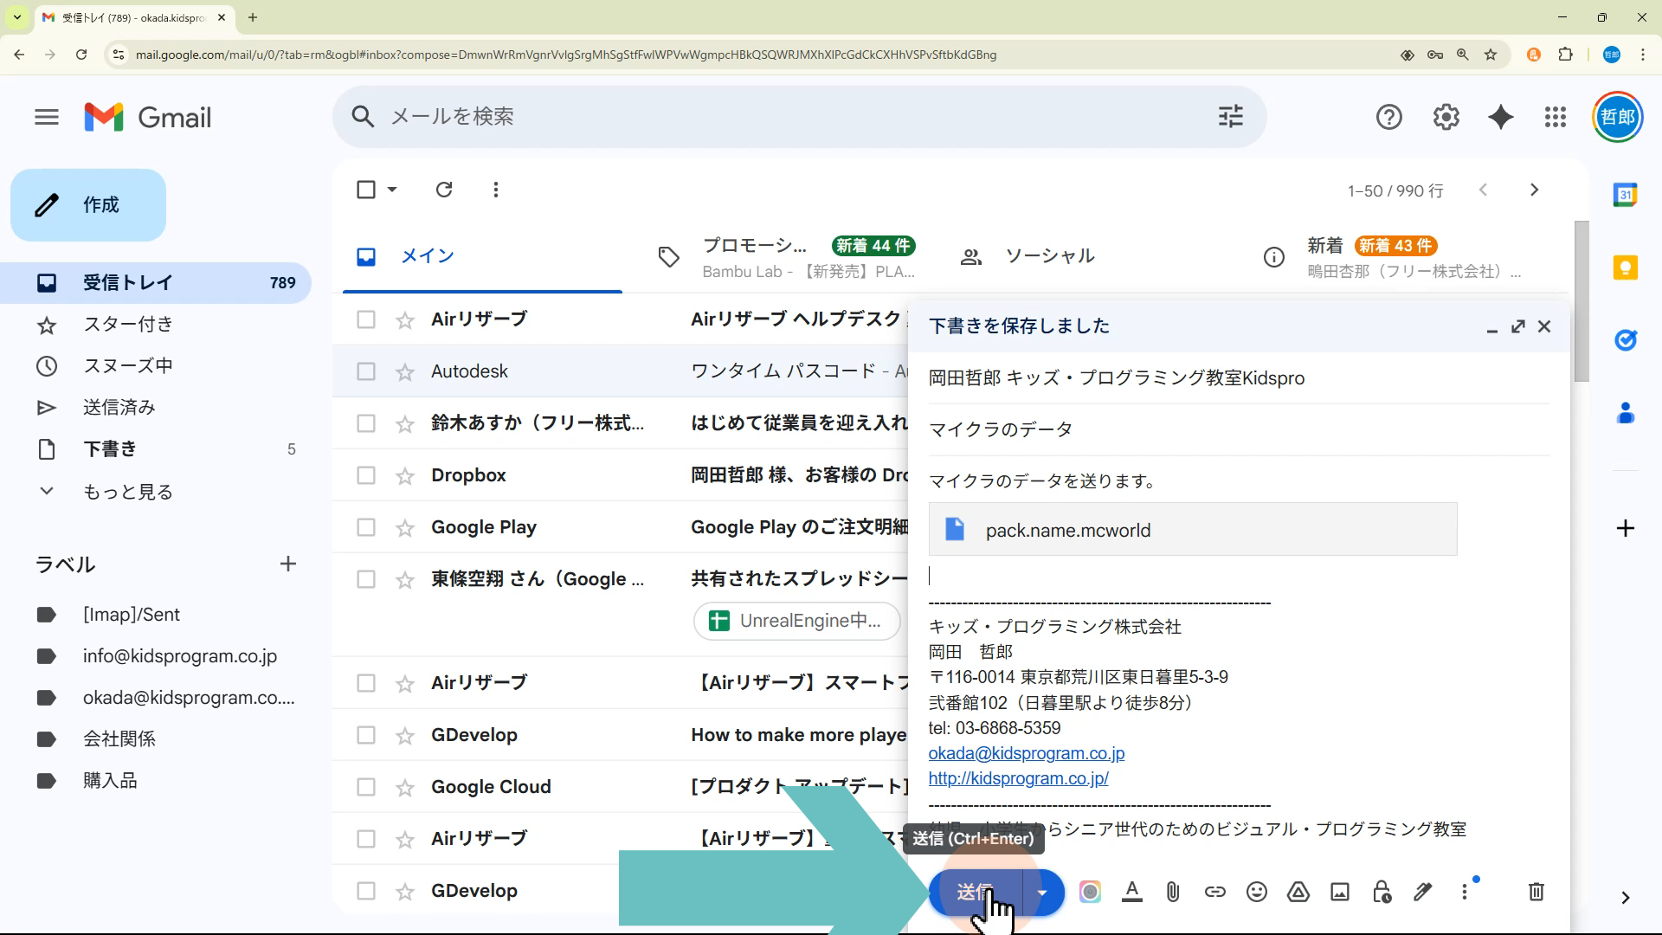Select the Dropbox email checkbox
1662x935 pixels.
(366, 475)
